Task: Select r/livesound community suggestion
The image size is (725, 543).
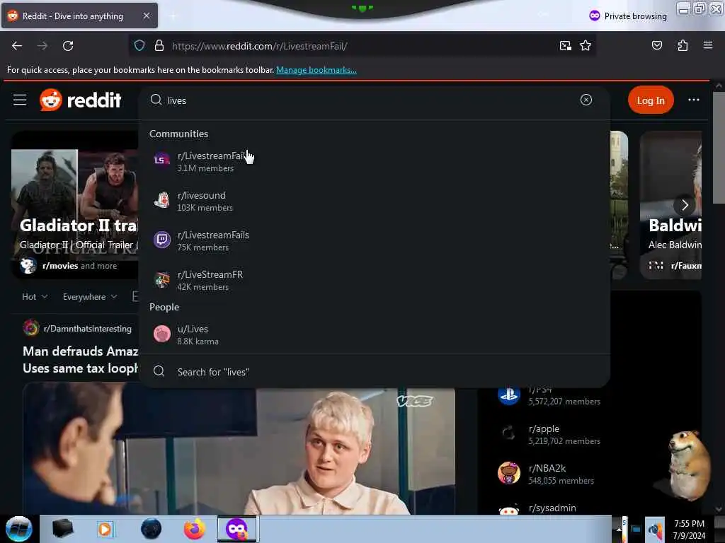Action: point(375,201)
